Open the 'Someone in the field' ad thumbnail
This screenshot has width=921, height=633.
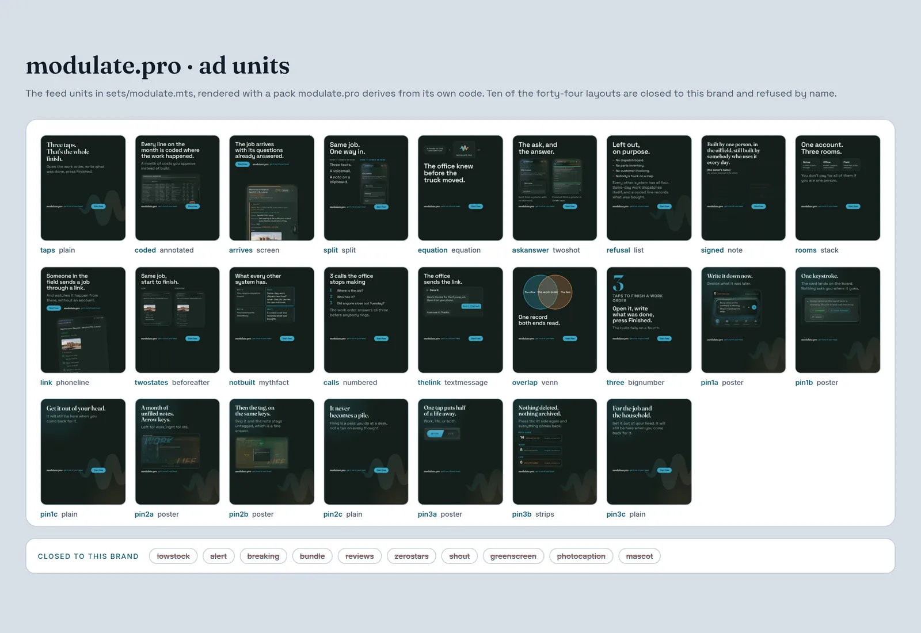[83, 320]
